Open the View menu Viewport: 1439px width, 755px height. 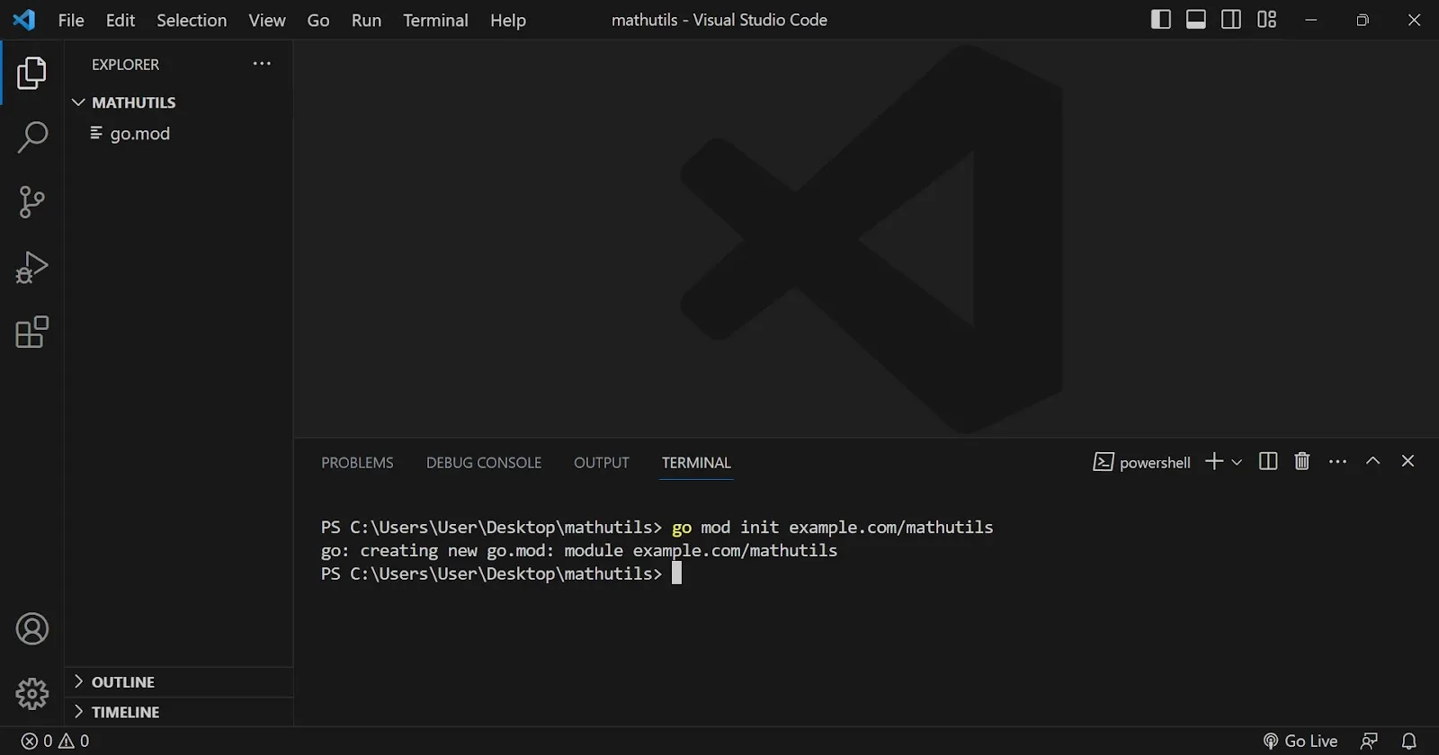coord(267,20)
